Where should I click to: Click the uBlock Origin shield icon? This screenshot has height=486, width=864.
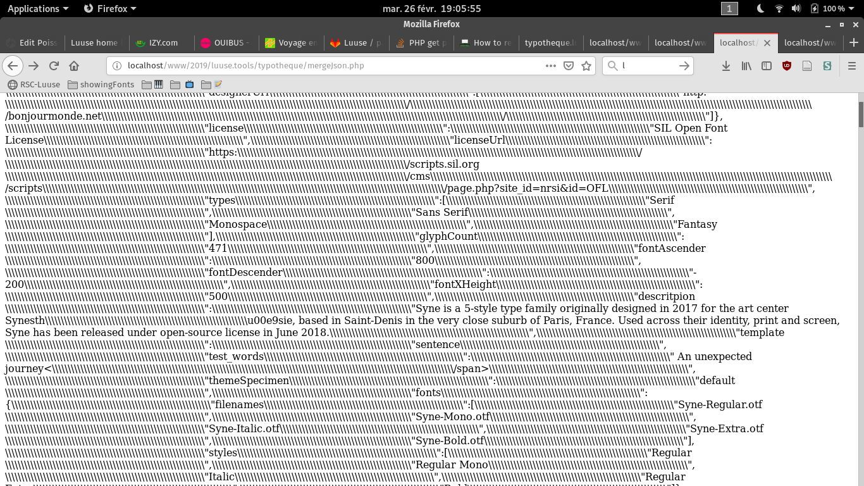click(787, 66)
